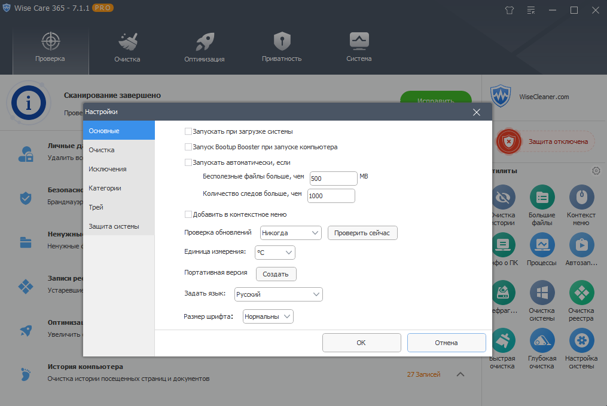Viewport: 607px width, 406px height.
Task: Open the Глубокая очистка utility
Action: pos(542,341)
